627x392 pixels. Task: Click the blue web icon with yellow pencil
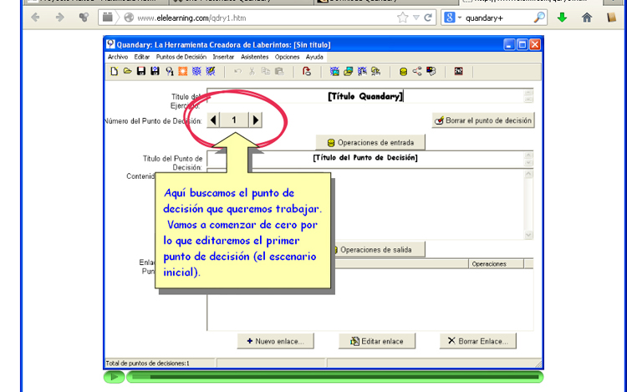pos(211,72)
